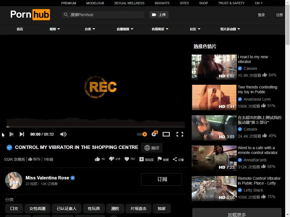Click the page vertical scrollbar thumb
The image size is (290, 217).
click(x=288, y=25)
